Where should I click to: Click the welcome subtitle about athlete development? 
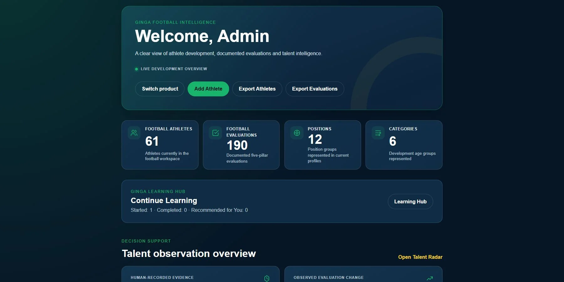click(228, 54)
